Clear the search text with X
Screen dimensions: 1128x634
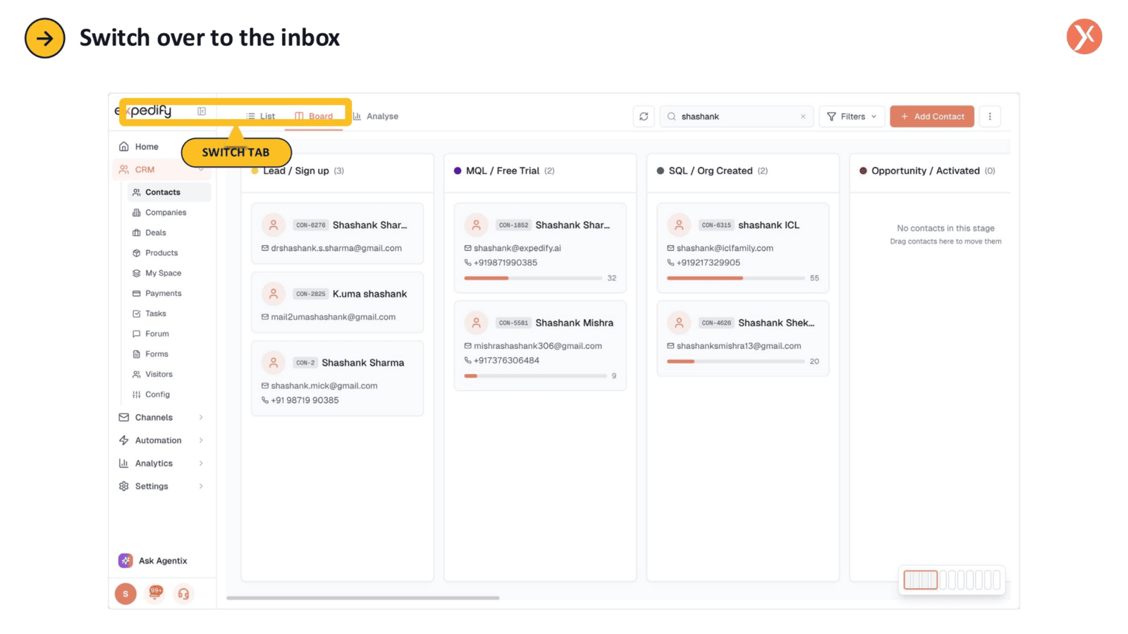coord(803,117)
